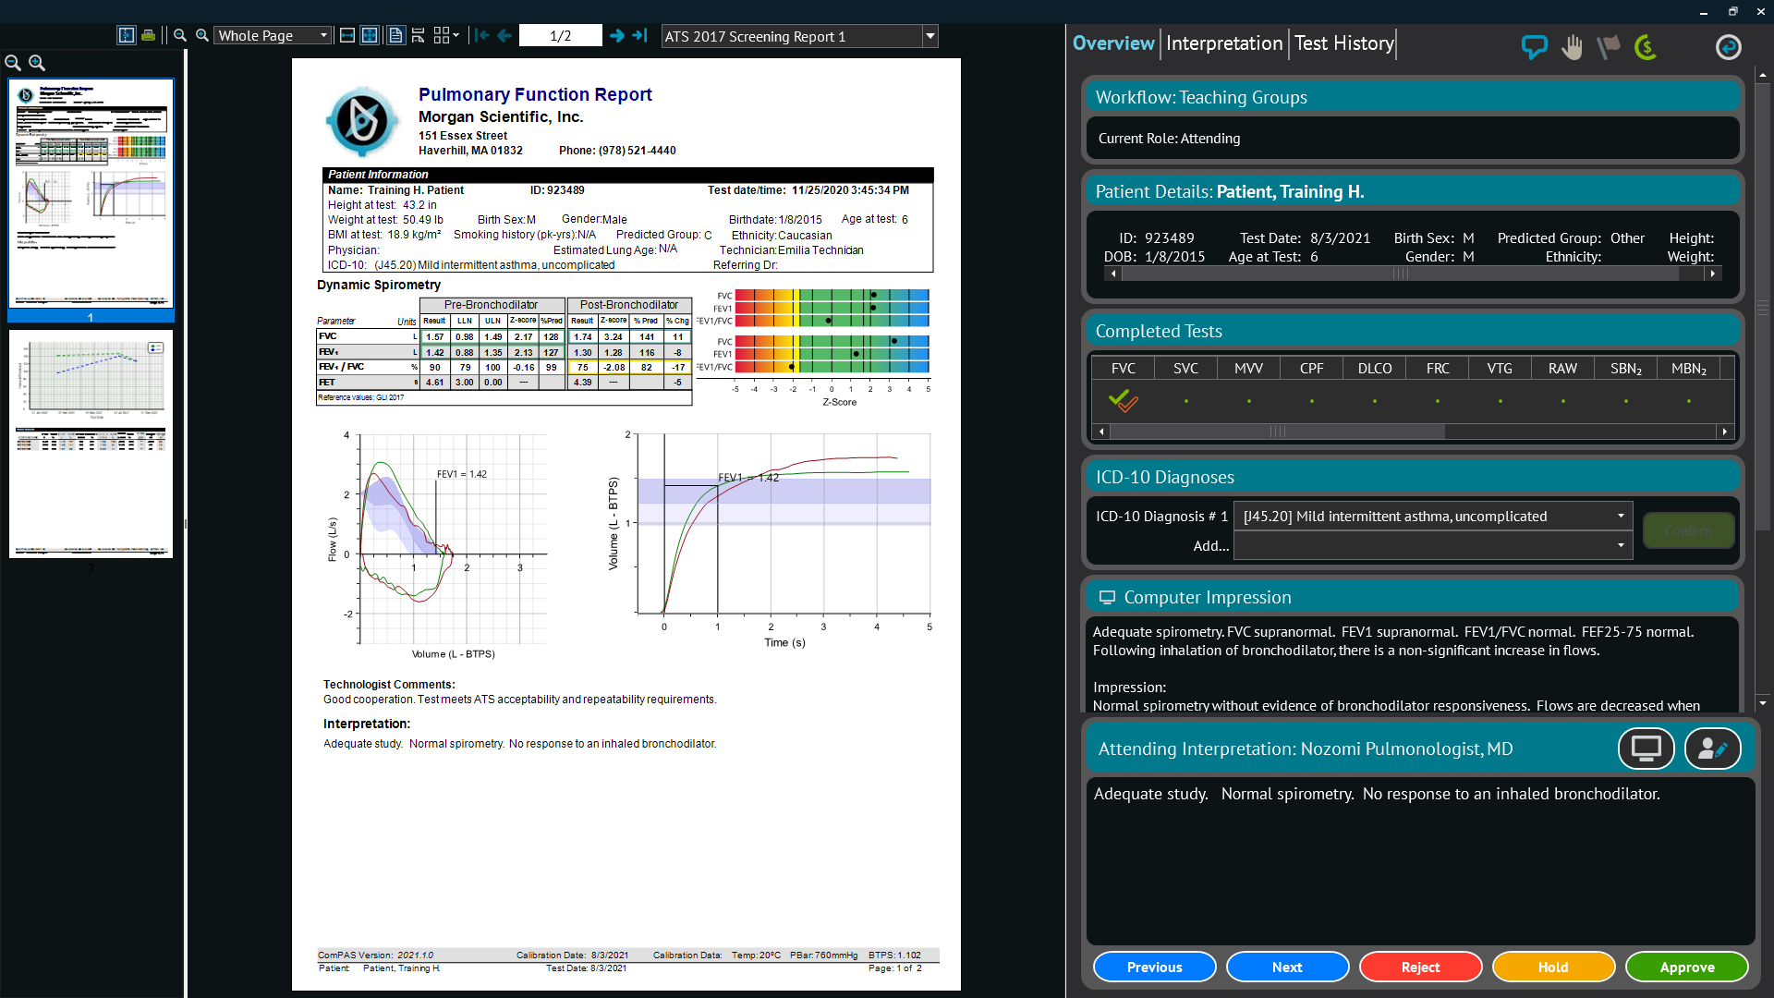Toggle the thumbnail panel icon
Image resolution: width=1774 pixels, height=998 pixels.
[127, 35]
